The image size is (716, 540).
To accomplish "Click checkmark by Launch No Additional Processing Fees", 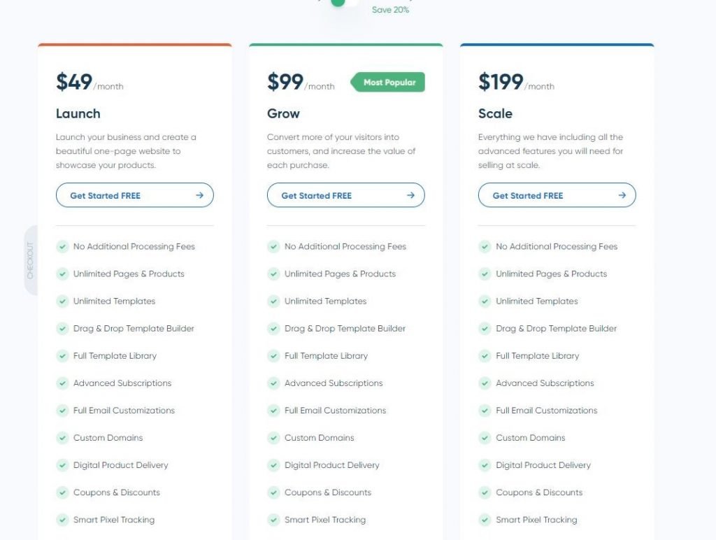I will pyautogui.click(x=62, y=246).
